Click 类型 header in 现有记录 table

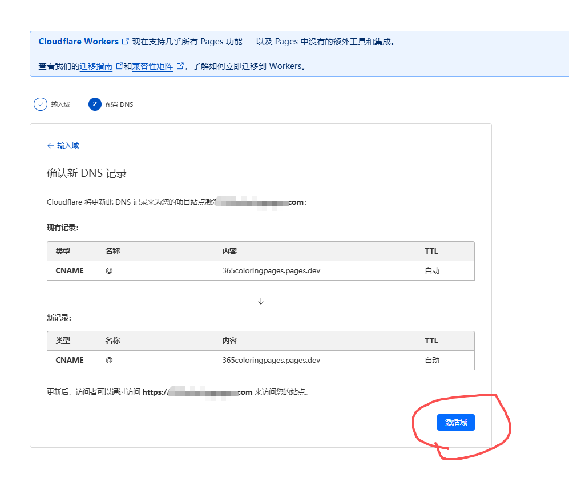(63, 251)
